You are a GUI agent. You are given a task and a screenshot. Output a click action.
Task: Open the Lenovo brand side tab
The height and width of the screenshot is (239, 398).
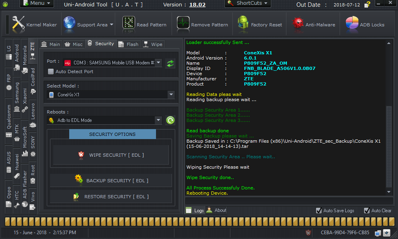(x=33, y=115)
